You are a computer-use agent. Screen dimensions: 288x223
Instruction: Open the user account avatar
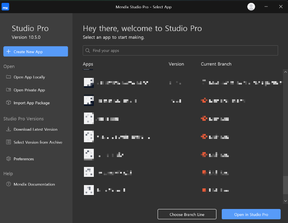coord(251,7)
